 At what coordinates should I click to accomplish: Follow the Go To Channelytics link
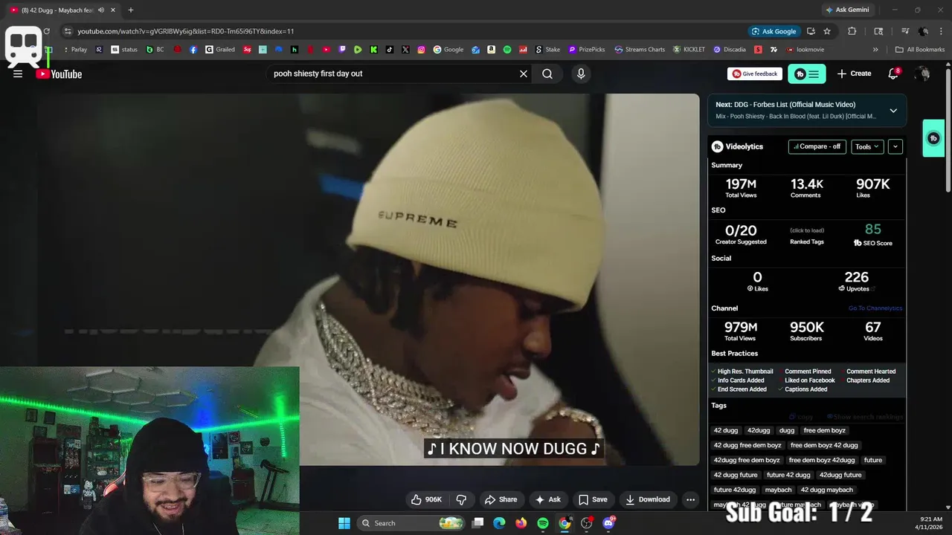click(875, 308)
